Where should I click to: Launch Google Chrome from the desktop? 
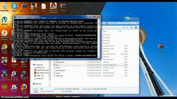(x=4, y=48)
